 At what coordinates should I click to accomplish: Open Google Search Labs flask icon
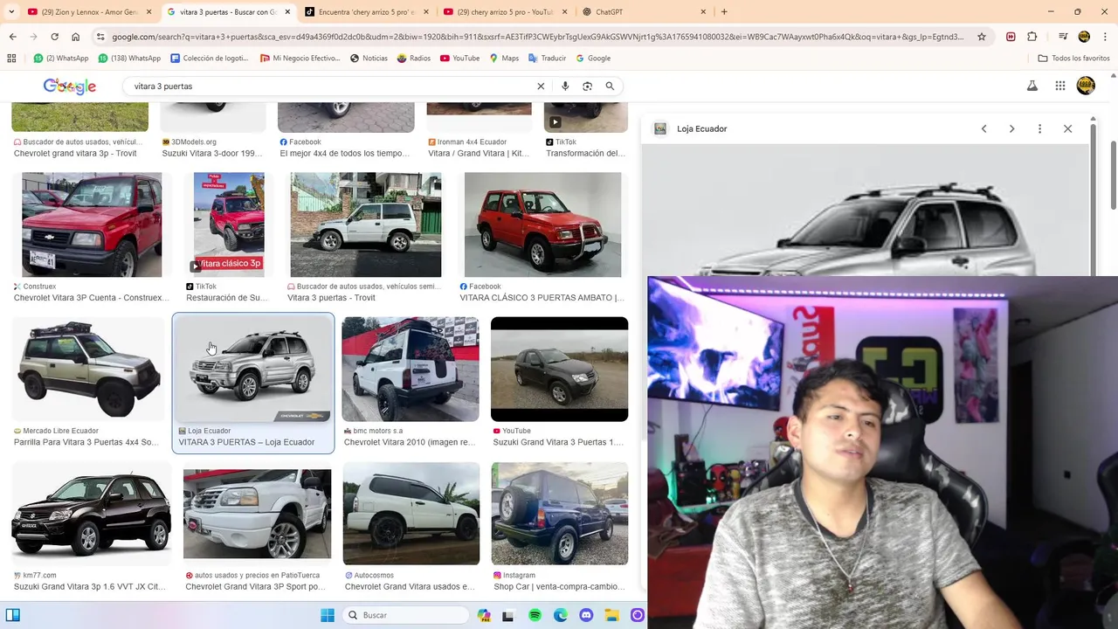(x=1032, y=86)
